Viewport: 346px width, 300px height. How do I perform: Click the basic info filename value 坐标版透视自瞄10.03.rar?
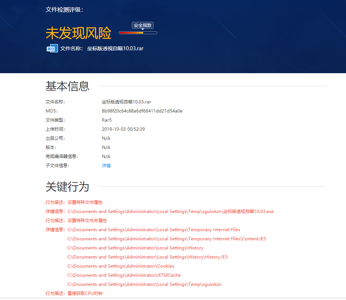126,102
